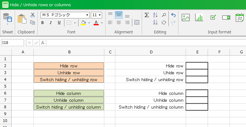Select the row 5 header
This screenshot has width=246, height=127.
[5, 86]
